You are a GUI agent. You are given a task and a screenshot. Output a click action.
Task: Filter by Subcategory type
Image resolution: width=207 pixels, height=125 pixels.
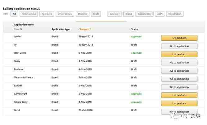pyautogui.click(x=145, y=14)
